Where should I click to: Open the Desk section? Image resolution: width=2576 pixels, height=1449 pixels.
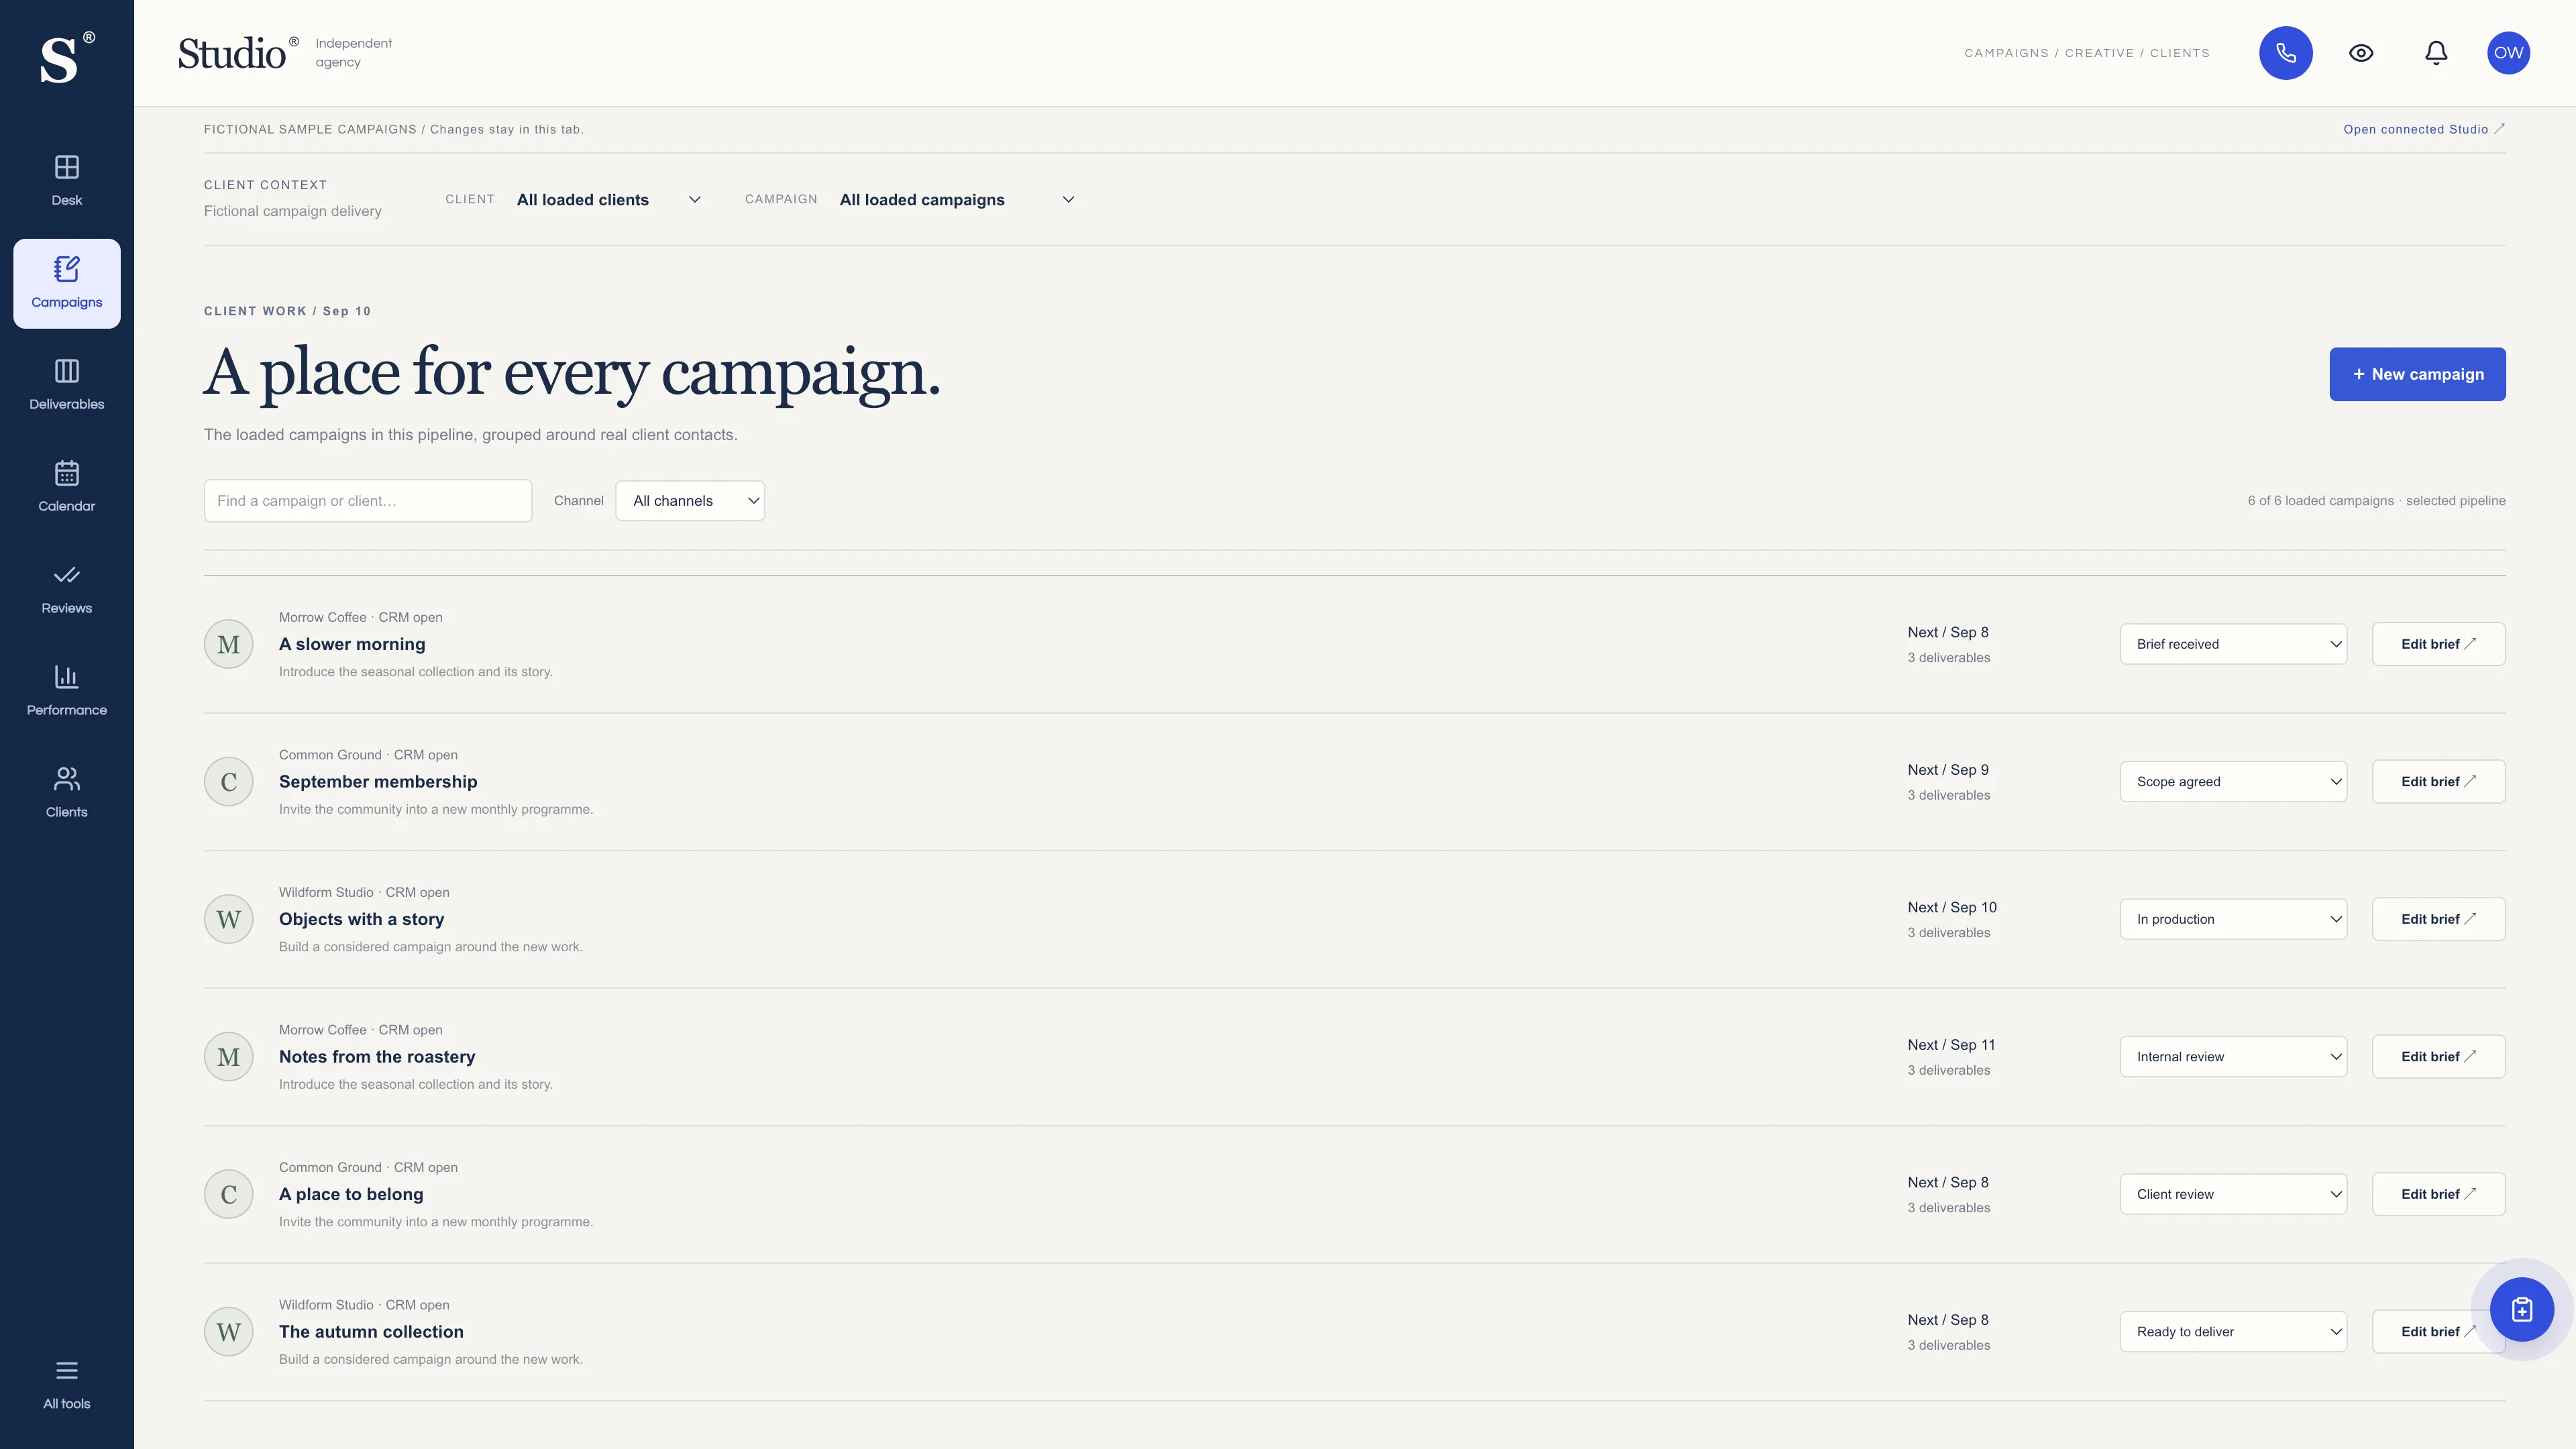click(x=67, y=181)
